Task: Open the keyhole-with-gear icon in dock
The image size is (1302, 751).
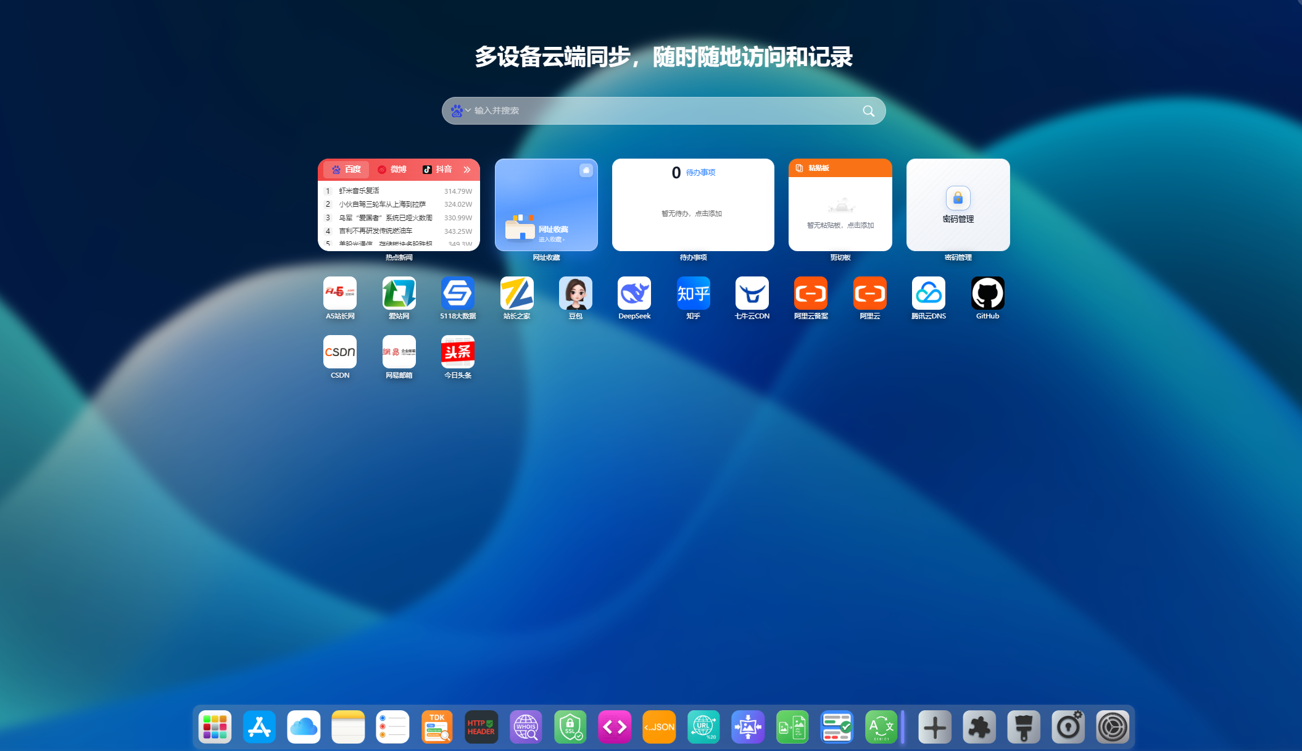Action: pyautogui.click(x=1068, y=727)
